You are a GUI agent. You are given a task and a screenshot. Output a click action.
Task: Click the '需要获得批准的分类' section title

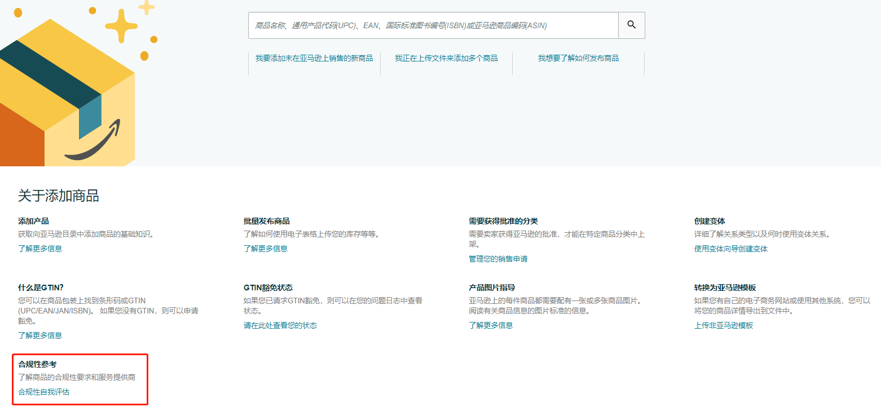tap(503, 221)
